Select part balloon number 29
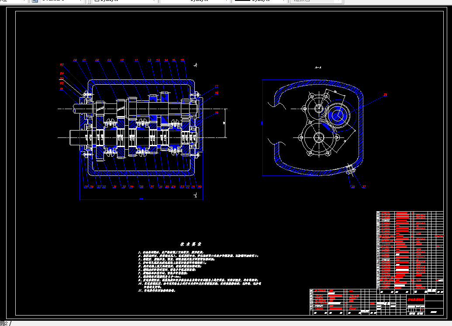Image resolution: width=452 pixels, height=326 pixels. point(131,187)
